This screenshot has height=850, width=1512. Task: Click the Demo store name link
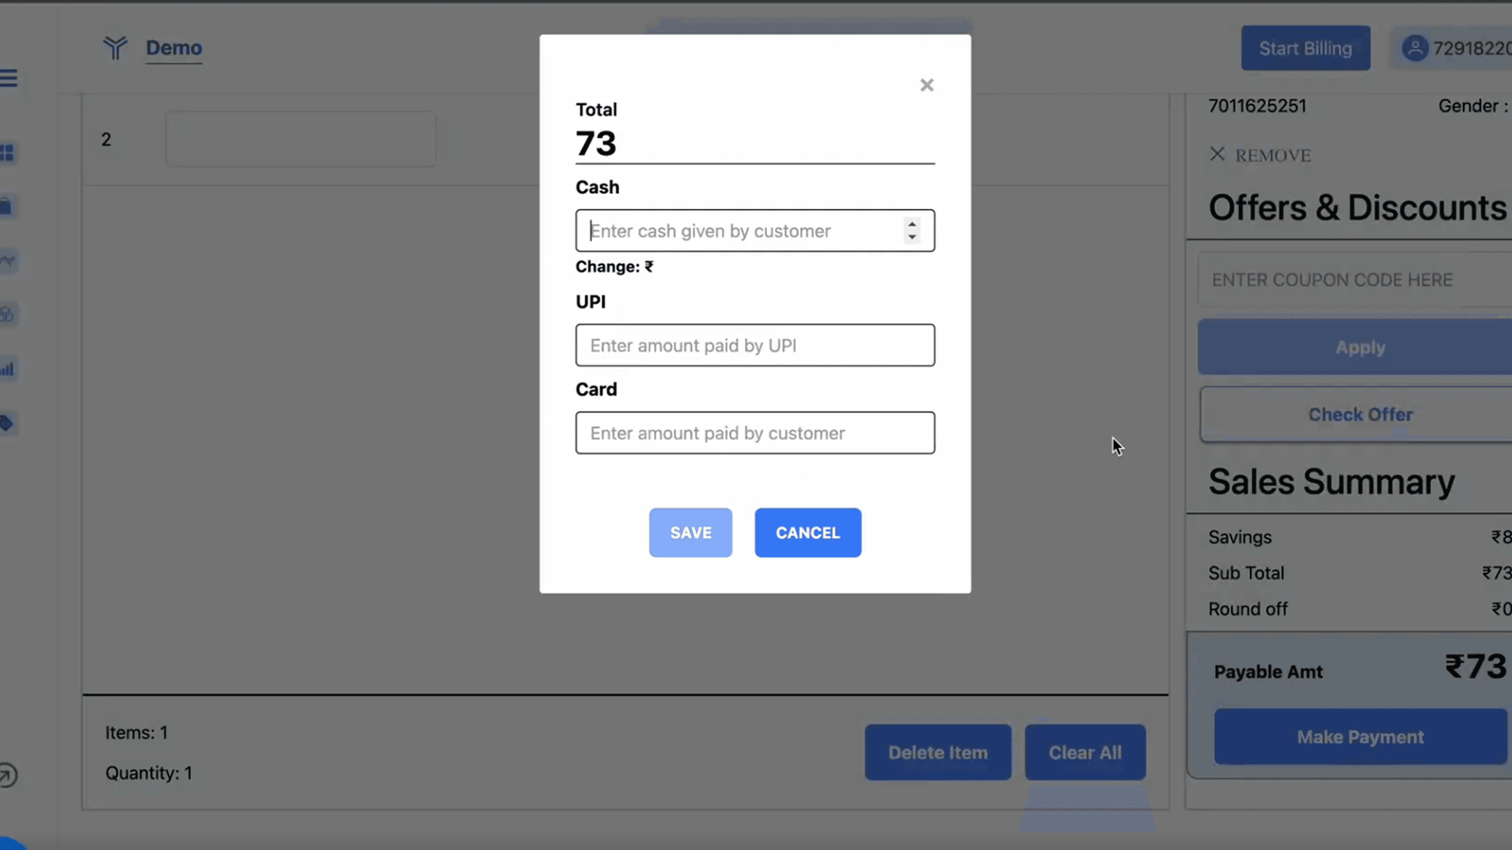coord(174,48)
